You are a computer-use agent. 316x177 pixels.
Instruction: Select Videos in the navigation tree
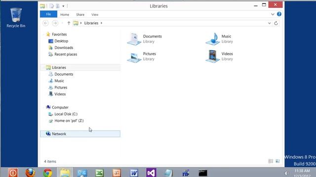(60, 94)
